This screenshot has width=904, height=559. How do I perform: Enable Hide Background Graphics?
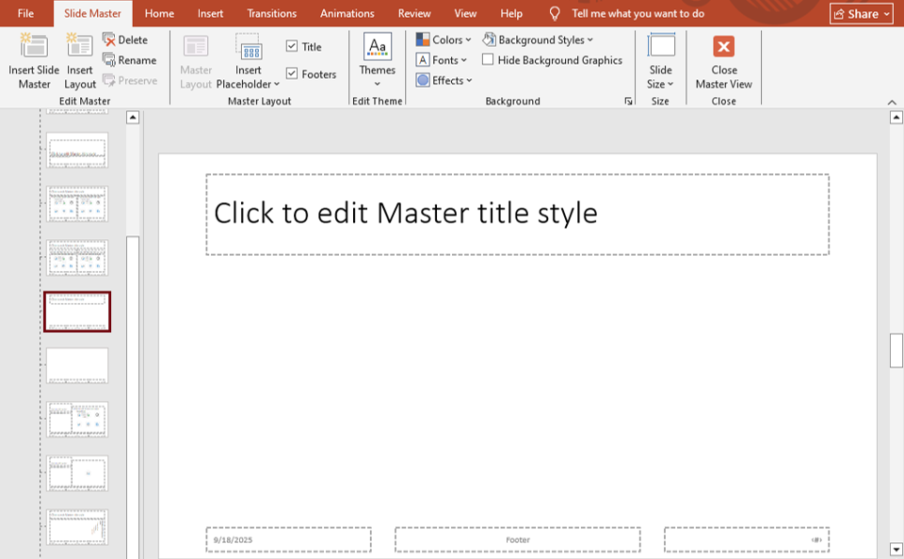[x=488, y=60]
